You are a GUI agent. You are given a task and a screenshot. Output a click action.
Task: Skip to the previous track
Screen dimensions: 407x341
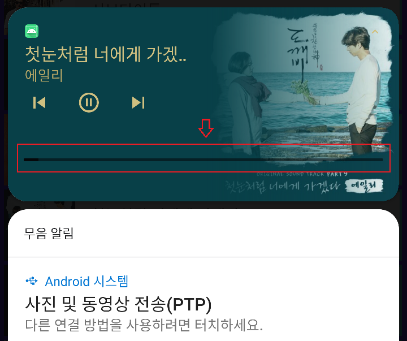coord(40,102)
